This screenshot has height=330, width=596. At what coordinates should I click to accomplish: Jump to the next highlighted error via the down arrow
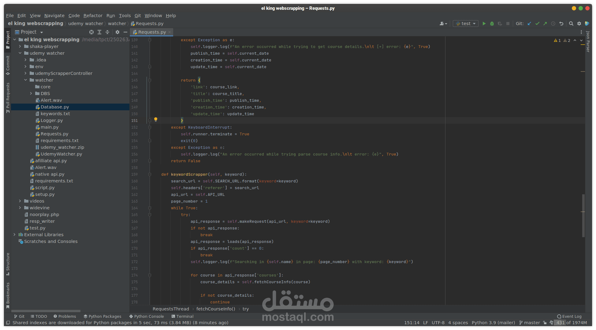pyautogui.click(x=581, y=40)
